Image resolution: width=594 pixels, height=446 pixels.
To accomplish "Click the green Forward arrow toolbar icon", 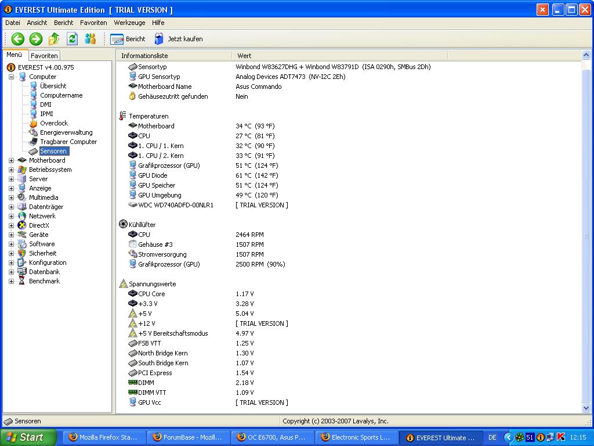I will pos(35,39).
